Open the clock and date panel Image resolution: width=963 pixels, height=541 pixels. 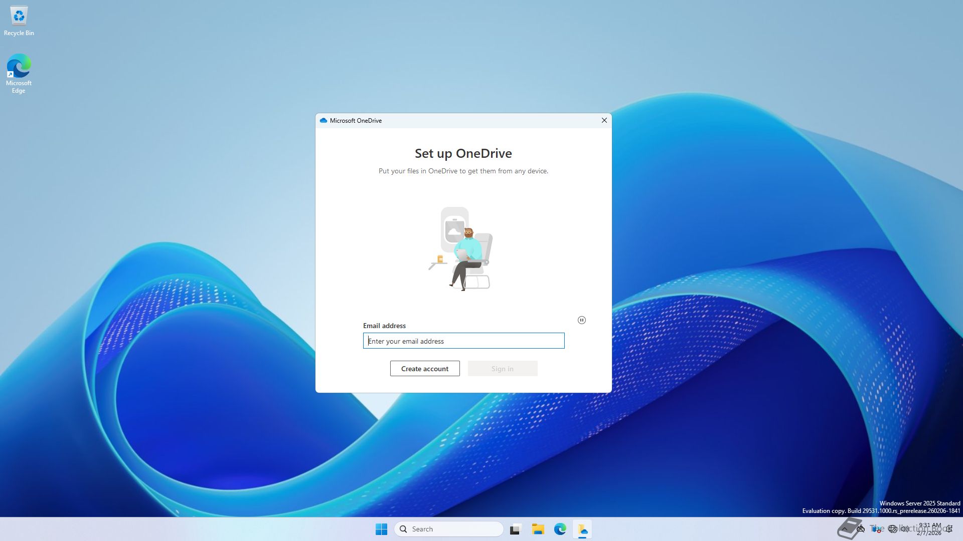929,529
